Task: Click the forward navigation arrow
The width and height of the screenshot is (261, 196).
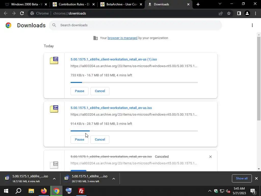Action: point(14,13)
